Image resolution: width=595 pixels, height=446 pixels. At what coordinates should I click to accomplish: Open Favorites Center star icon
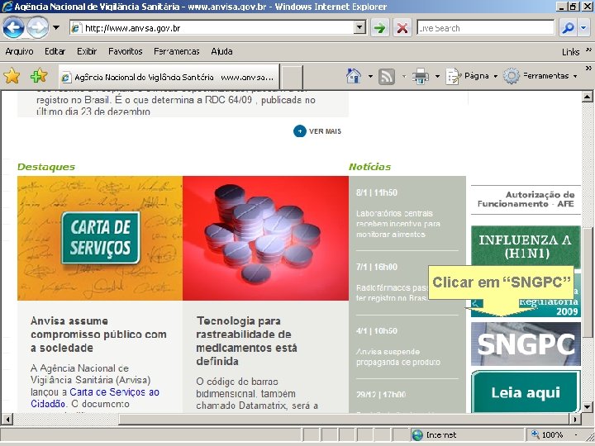(12, 76)
